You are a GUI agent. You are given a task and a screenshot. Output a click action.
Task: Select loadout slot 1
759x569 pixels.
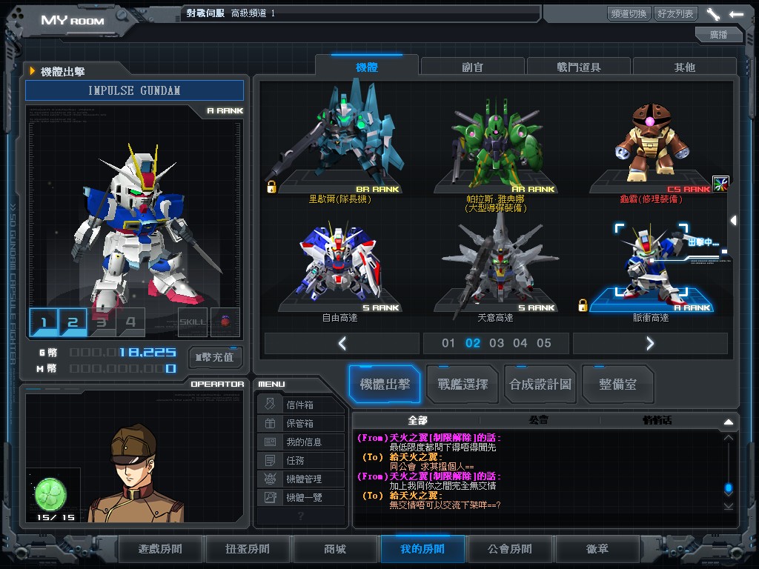[x=44, y=322]
